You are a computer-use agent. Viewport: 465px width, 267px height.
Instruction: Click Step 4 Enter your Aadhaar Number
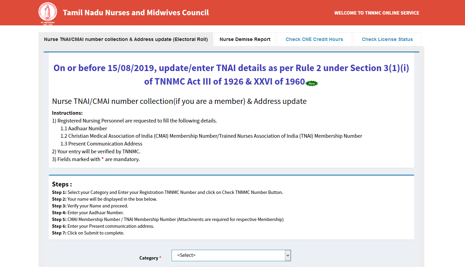[x=88, y=213]
